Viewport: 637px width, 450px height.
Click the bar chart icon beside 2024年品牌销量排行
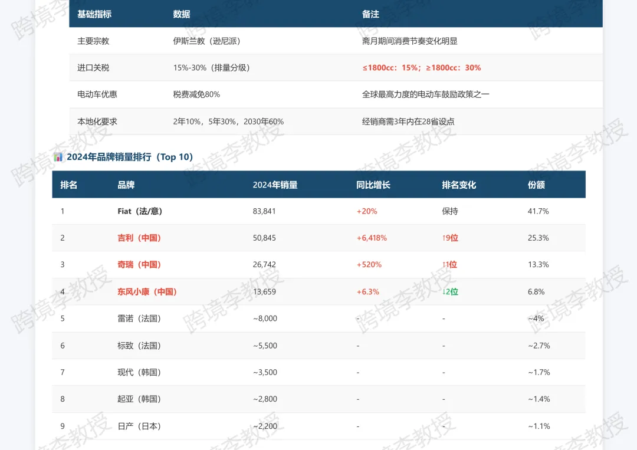click(58, 157)
